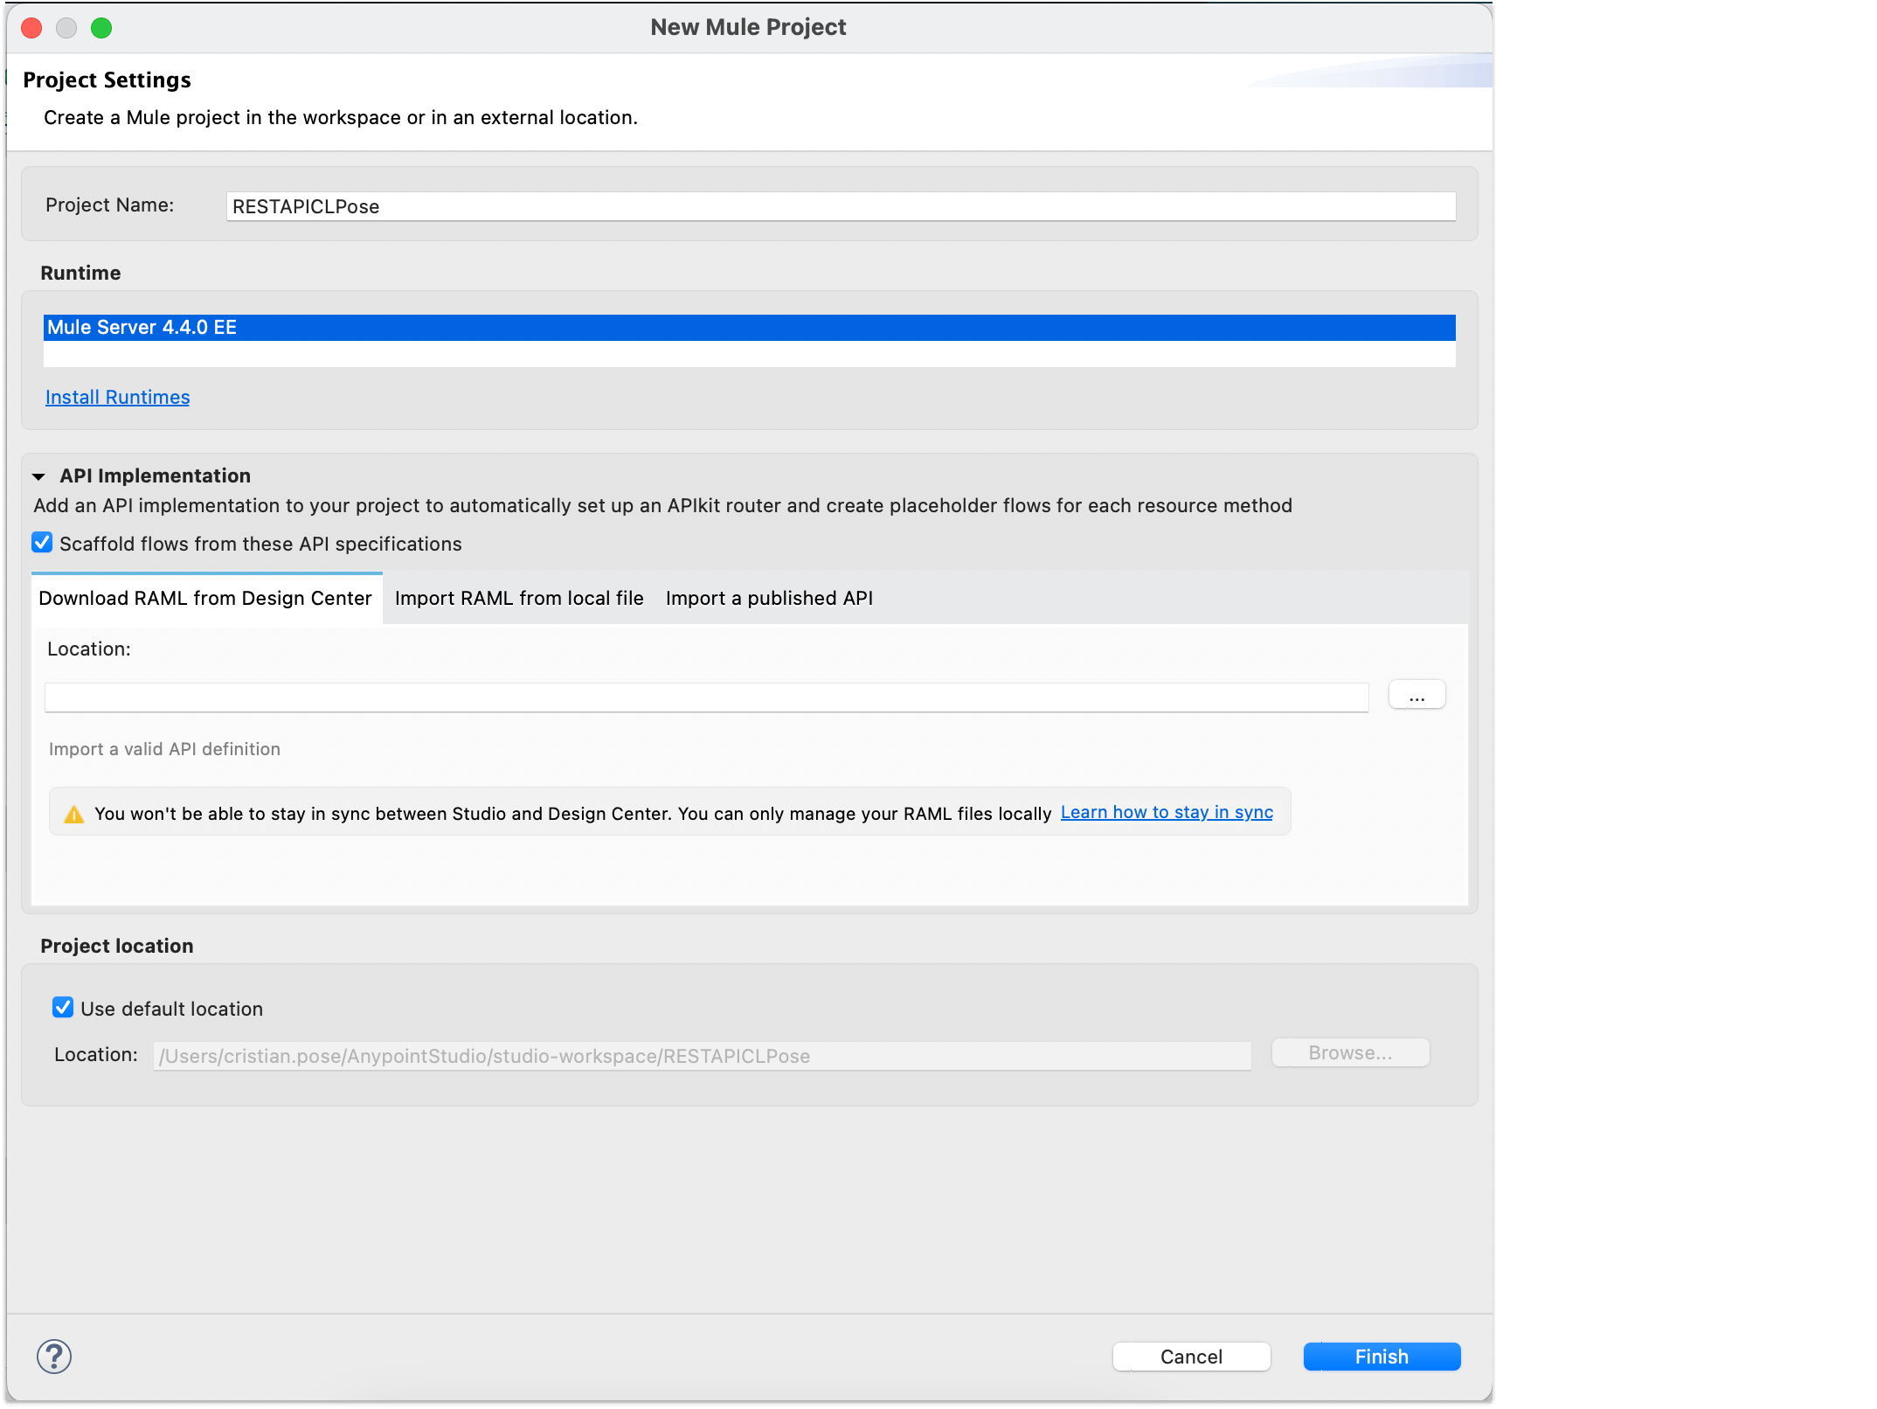
Task: Click the Install Runtimes link
Action: point(117,397)
